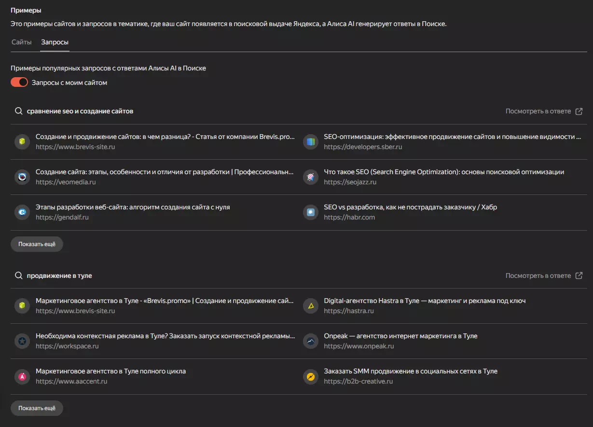Expand more results under 'сравнение seo' query
593x427 pixels.
click(37, 244)
